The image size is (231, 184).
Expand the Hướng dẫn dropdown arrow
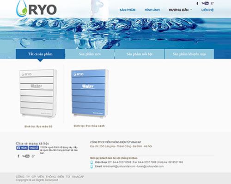tap(191, 10)
